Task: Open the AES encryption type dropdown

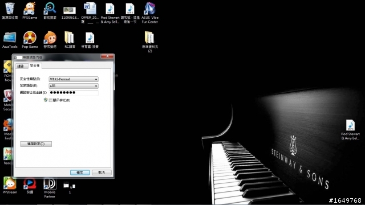Action: [x=74, y=86]
